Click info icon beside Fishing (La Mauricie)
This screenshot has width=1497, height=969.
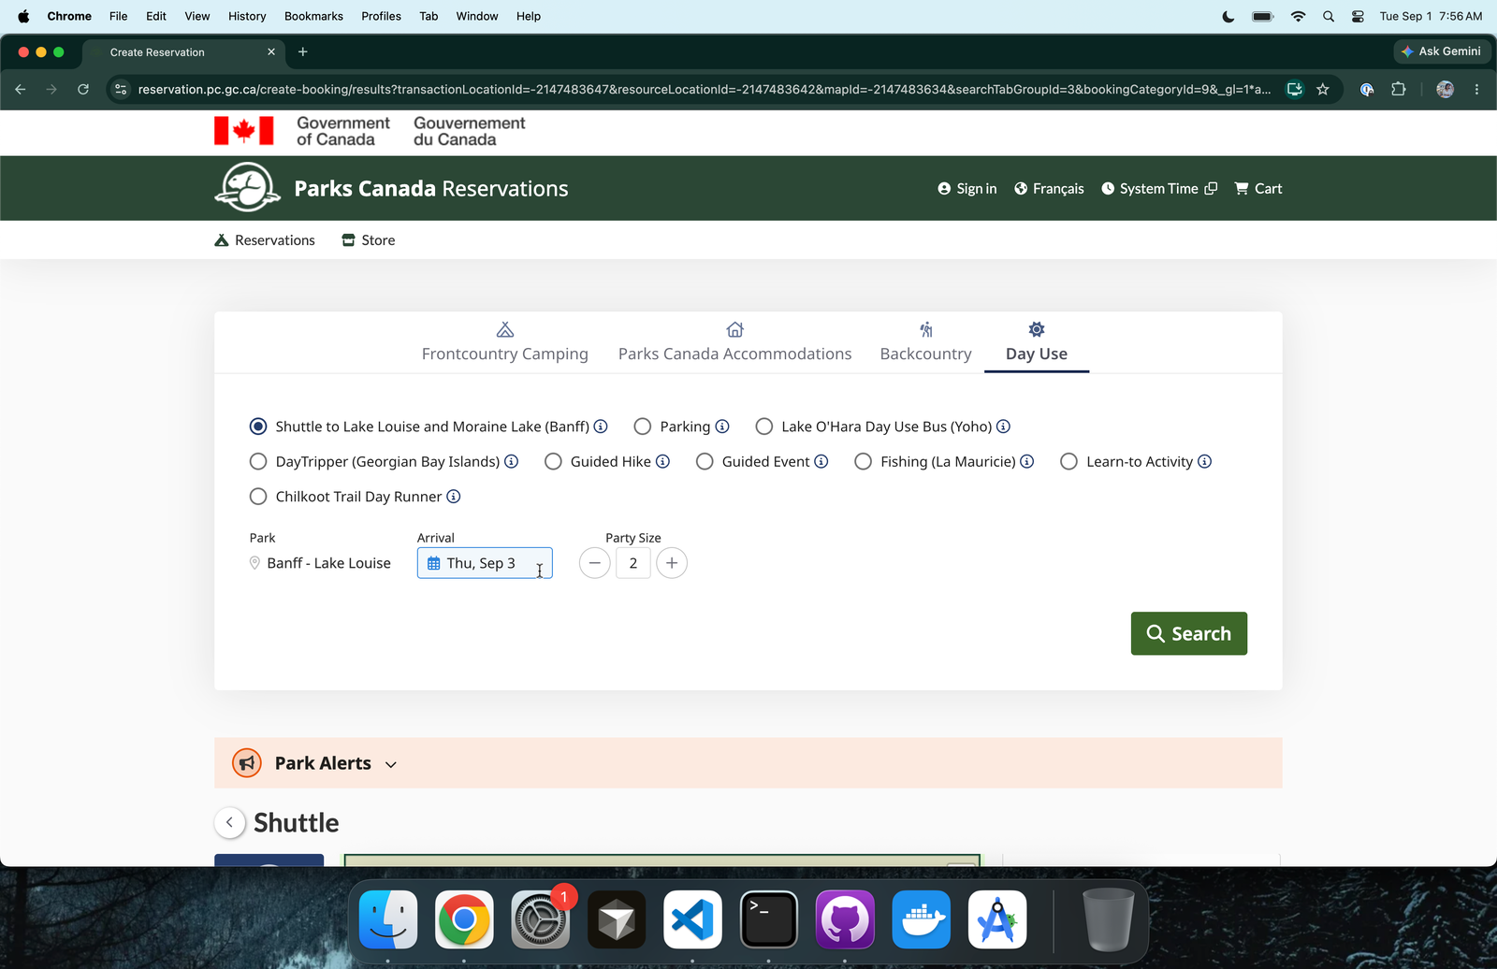click(x=1027, y=461)
